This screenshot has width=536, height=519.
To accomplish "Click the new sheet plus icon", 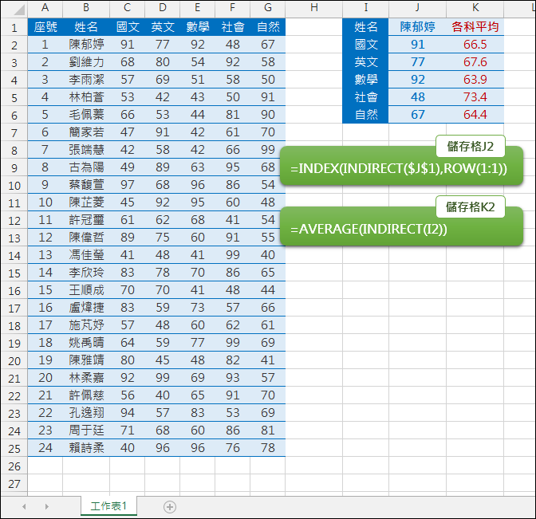I will tap(170, 507).
